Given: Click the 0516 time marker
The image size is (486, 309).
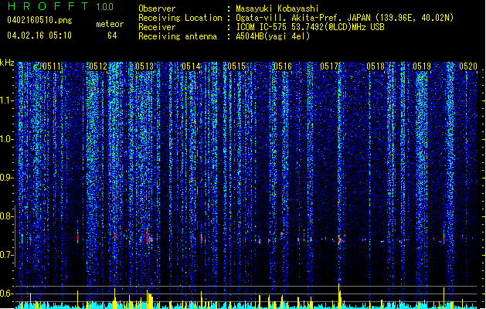Looking at the screenshot, I should (x=283, y=66).
